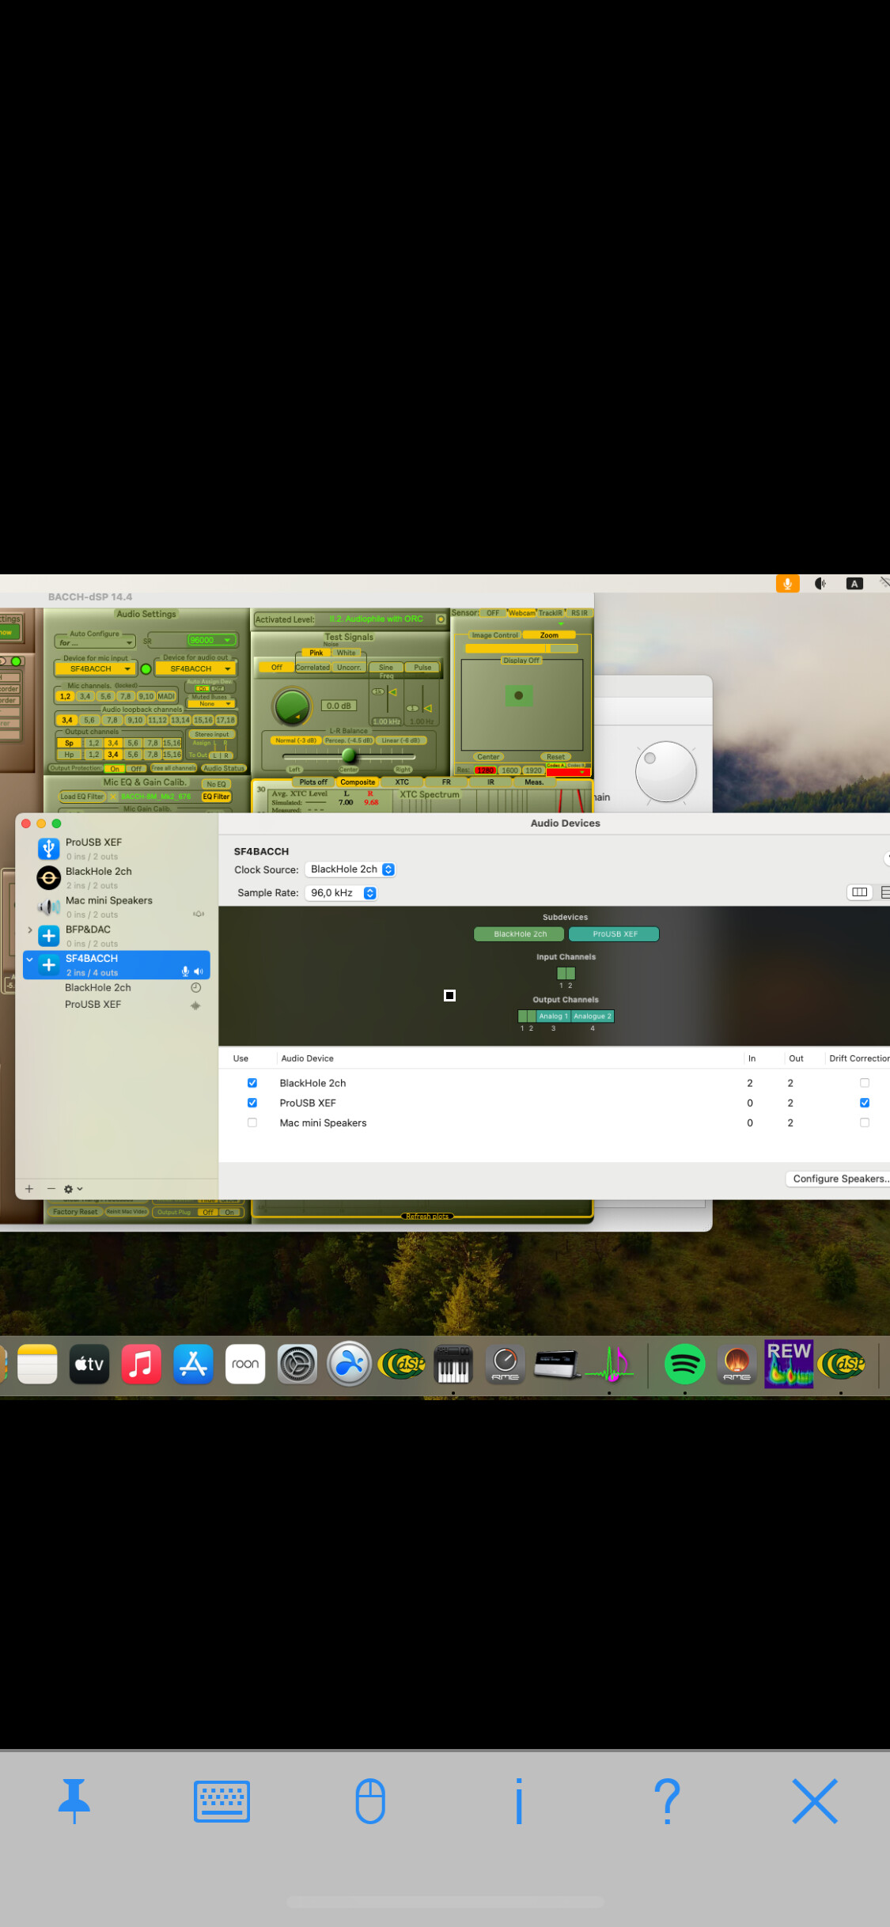Click the orange microphone menu bar icon
The width and height of the screenshot is (890, 1927).
coord(788,584)
